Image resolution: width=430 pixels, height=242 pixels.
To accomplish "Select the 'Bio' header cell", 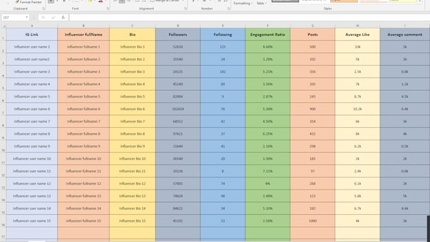I will (132, 35).
